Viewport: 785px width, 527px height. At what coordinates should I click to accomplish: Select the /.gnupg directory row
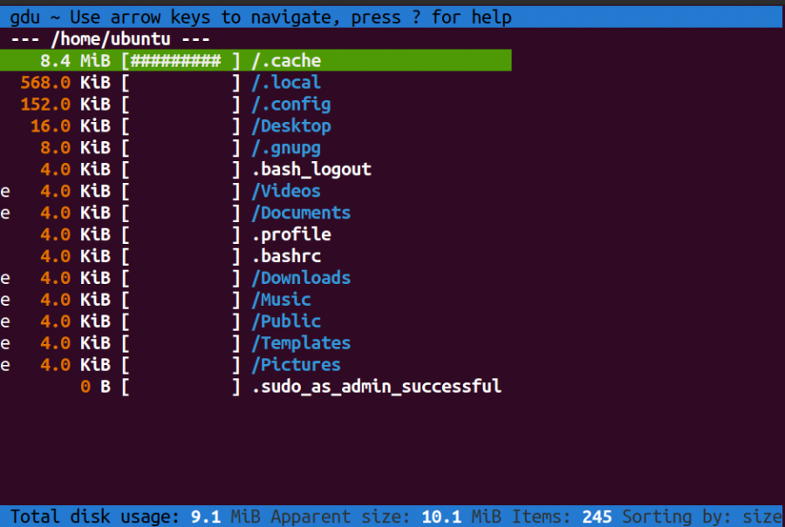point(286,148)
